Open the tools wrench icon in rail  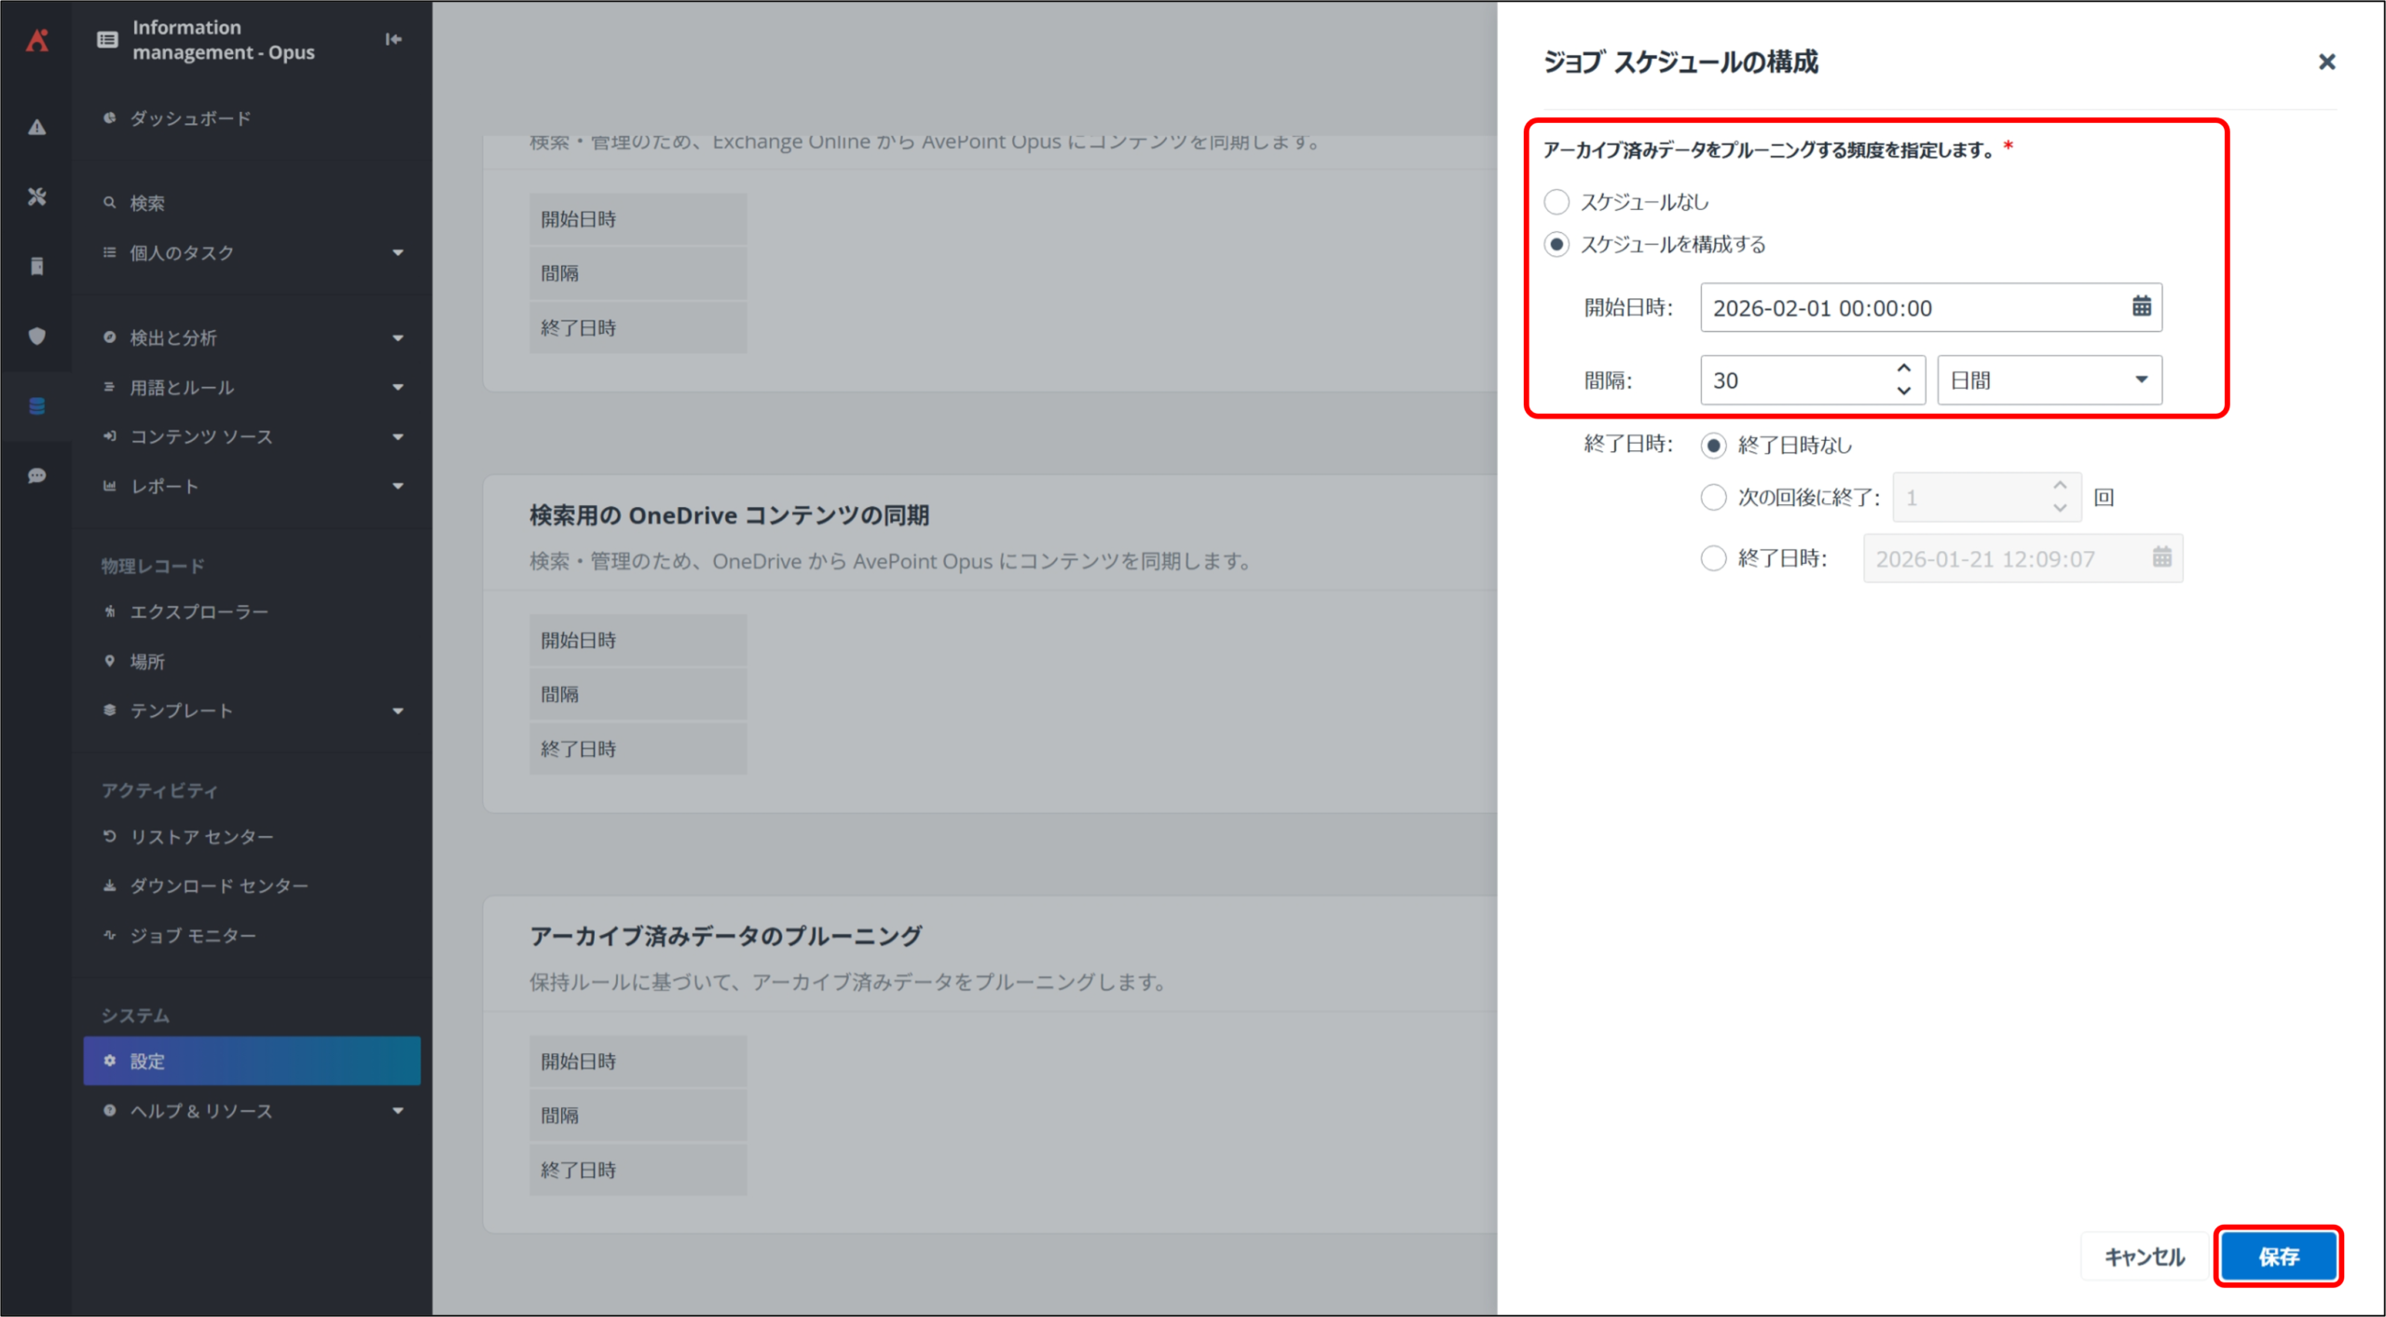click(37, 197)
